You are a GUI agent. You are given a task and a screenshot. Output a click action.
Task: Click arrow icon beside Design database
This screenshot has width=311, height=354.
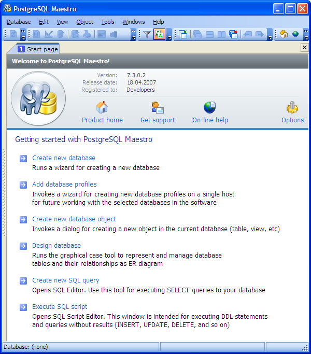tap(23, 246)
